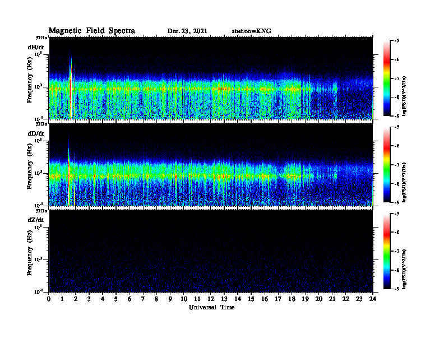Click the dH/dt spectrogram plot
The width and height of the screenshot is (444, 343).
pos(211,78)
